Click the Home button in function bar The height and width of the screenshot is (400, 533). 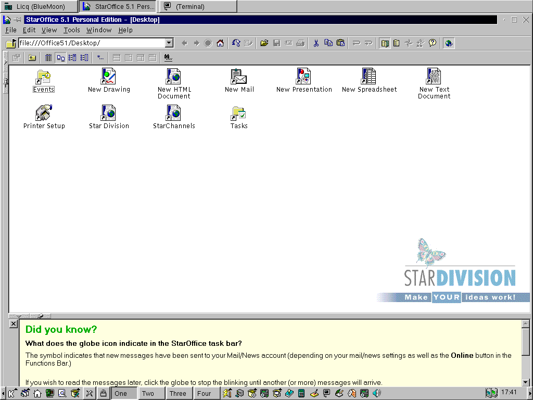tap(220, 43)
